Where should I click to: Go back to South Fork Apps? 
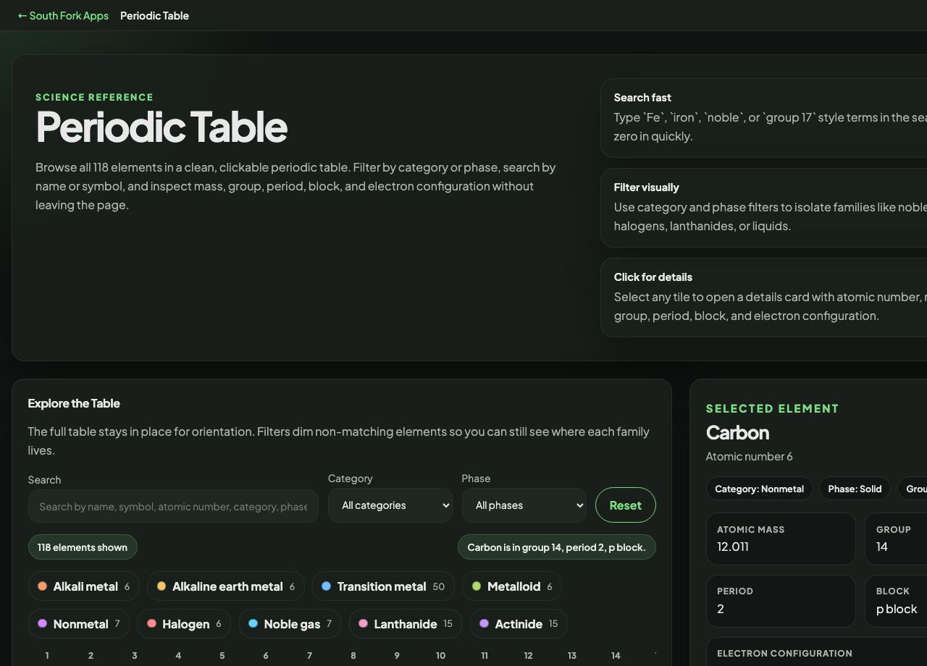pos(63,15)
